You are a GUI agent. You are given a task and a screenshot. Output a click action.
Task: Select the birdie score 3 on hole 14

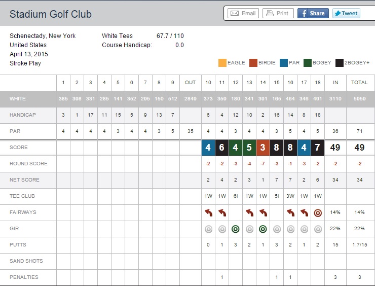263,148
